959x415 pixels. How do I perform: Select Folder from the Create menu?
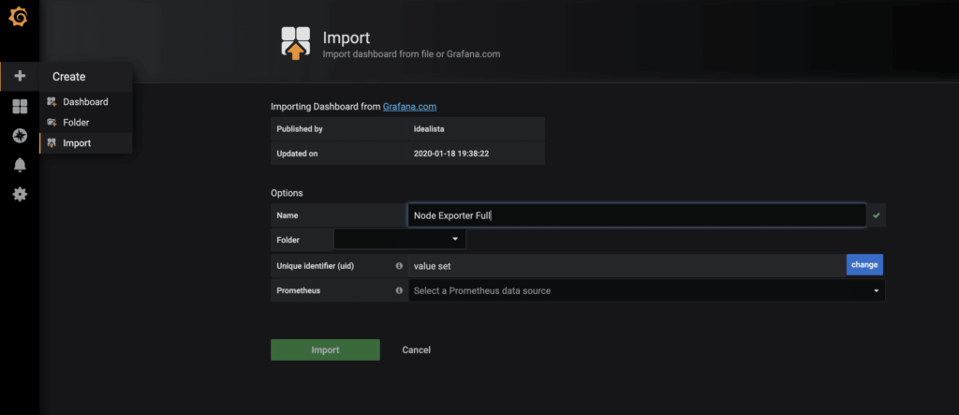pos(76,123)
